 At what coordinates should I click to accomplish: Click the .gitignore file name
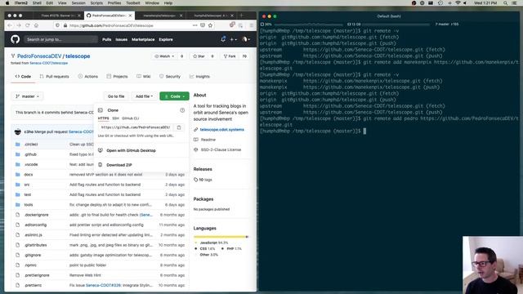point(33,255)
